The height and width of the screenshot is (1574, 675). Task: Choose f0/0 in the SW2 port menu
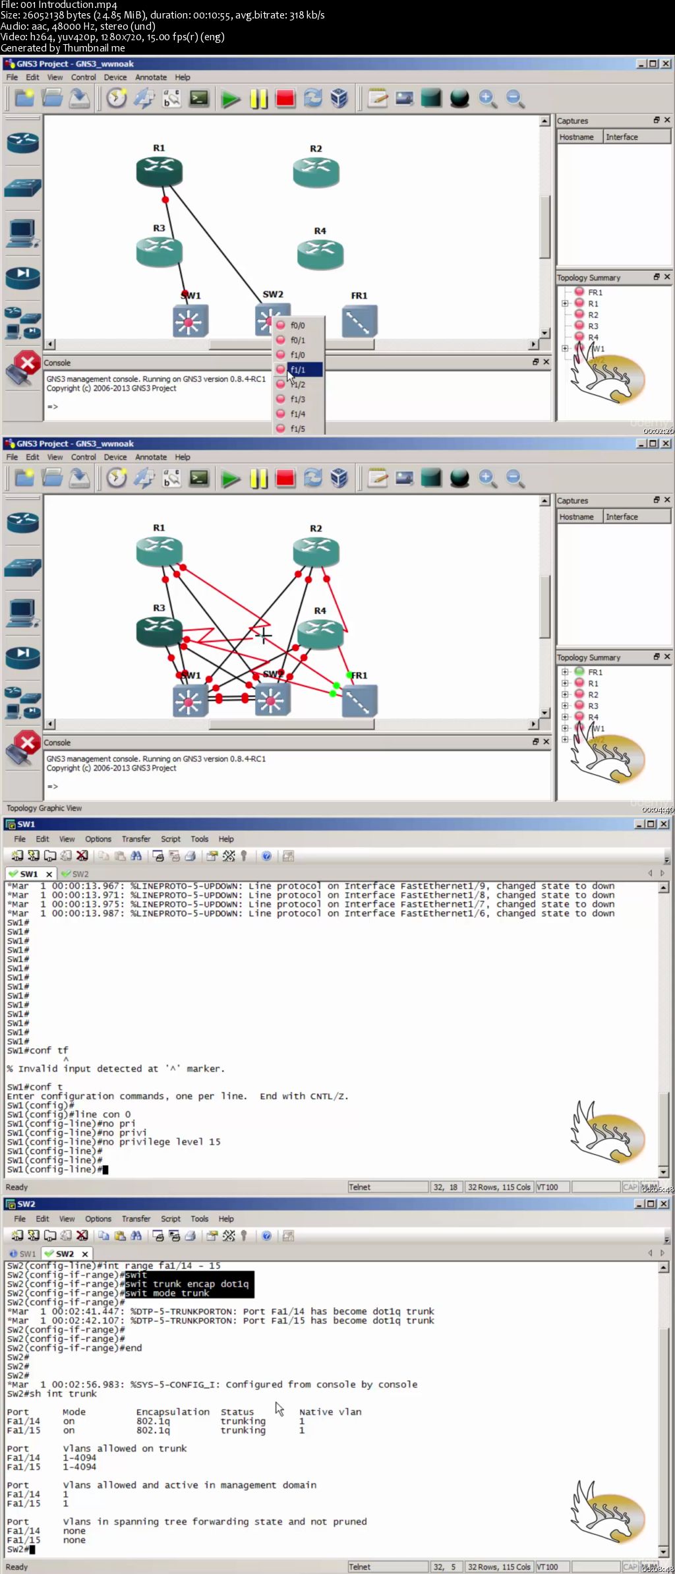click(x=298, y=326)
